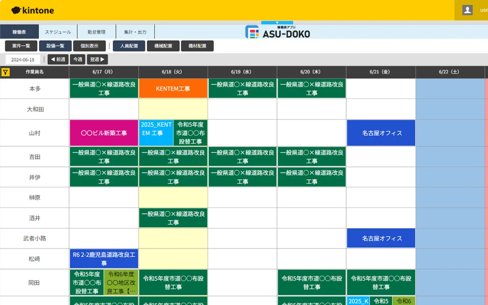Click the ASU-DOKO app logo
This screenshot has height=305, width=488.
278,32
